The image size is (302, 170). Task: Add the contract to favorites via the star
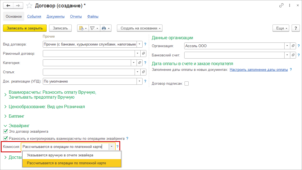pos(29,6)
